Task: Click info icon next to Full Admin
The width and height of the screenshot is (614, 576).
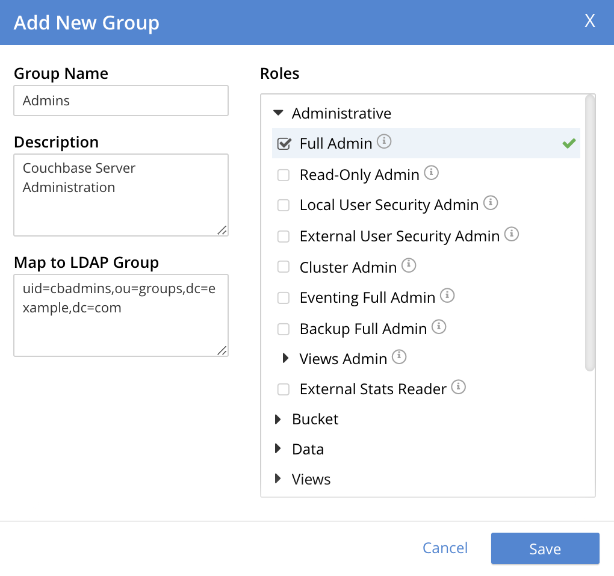Action: 384,142
